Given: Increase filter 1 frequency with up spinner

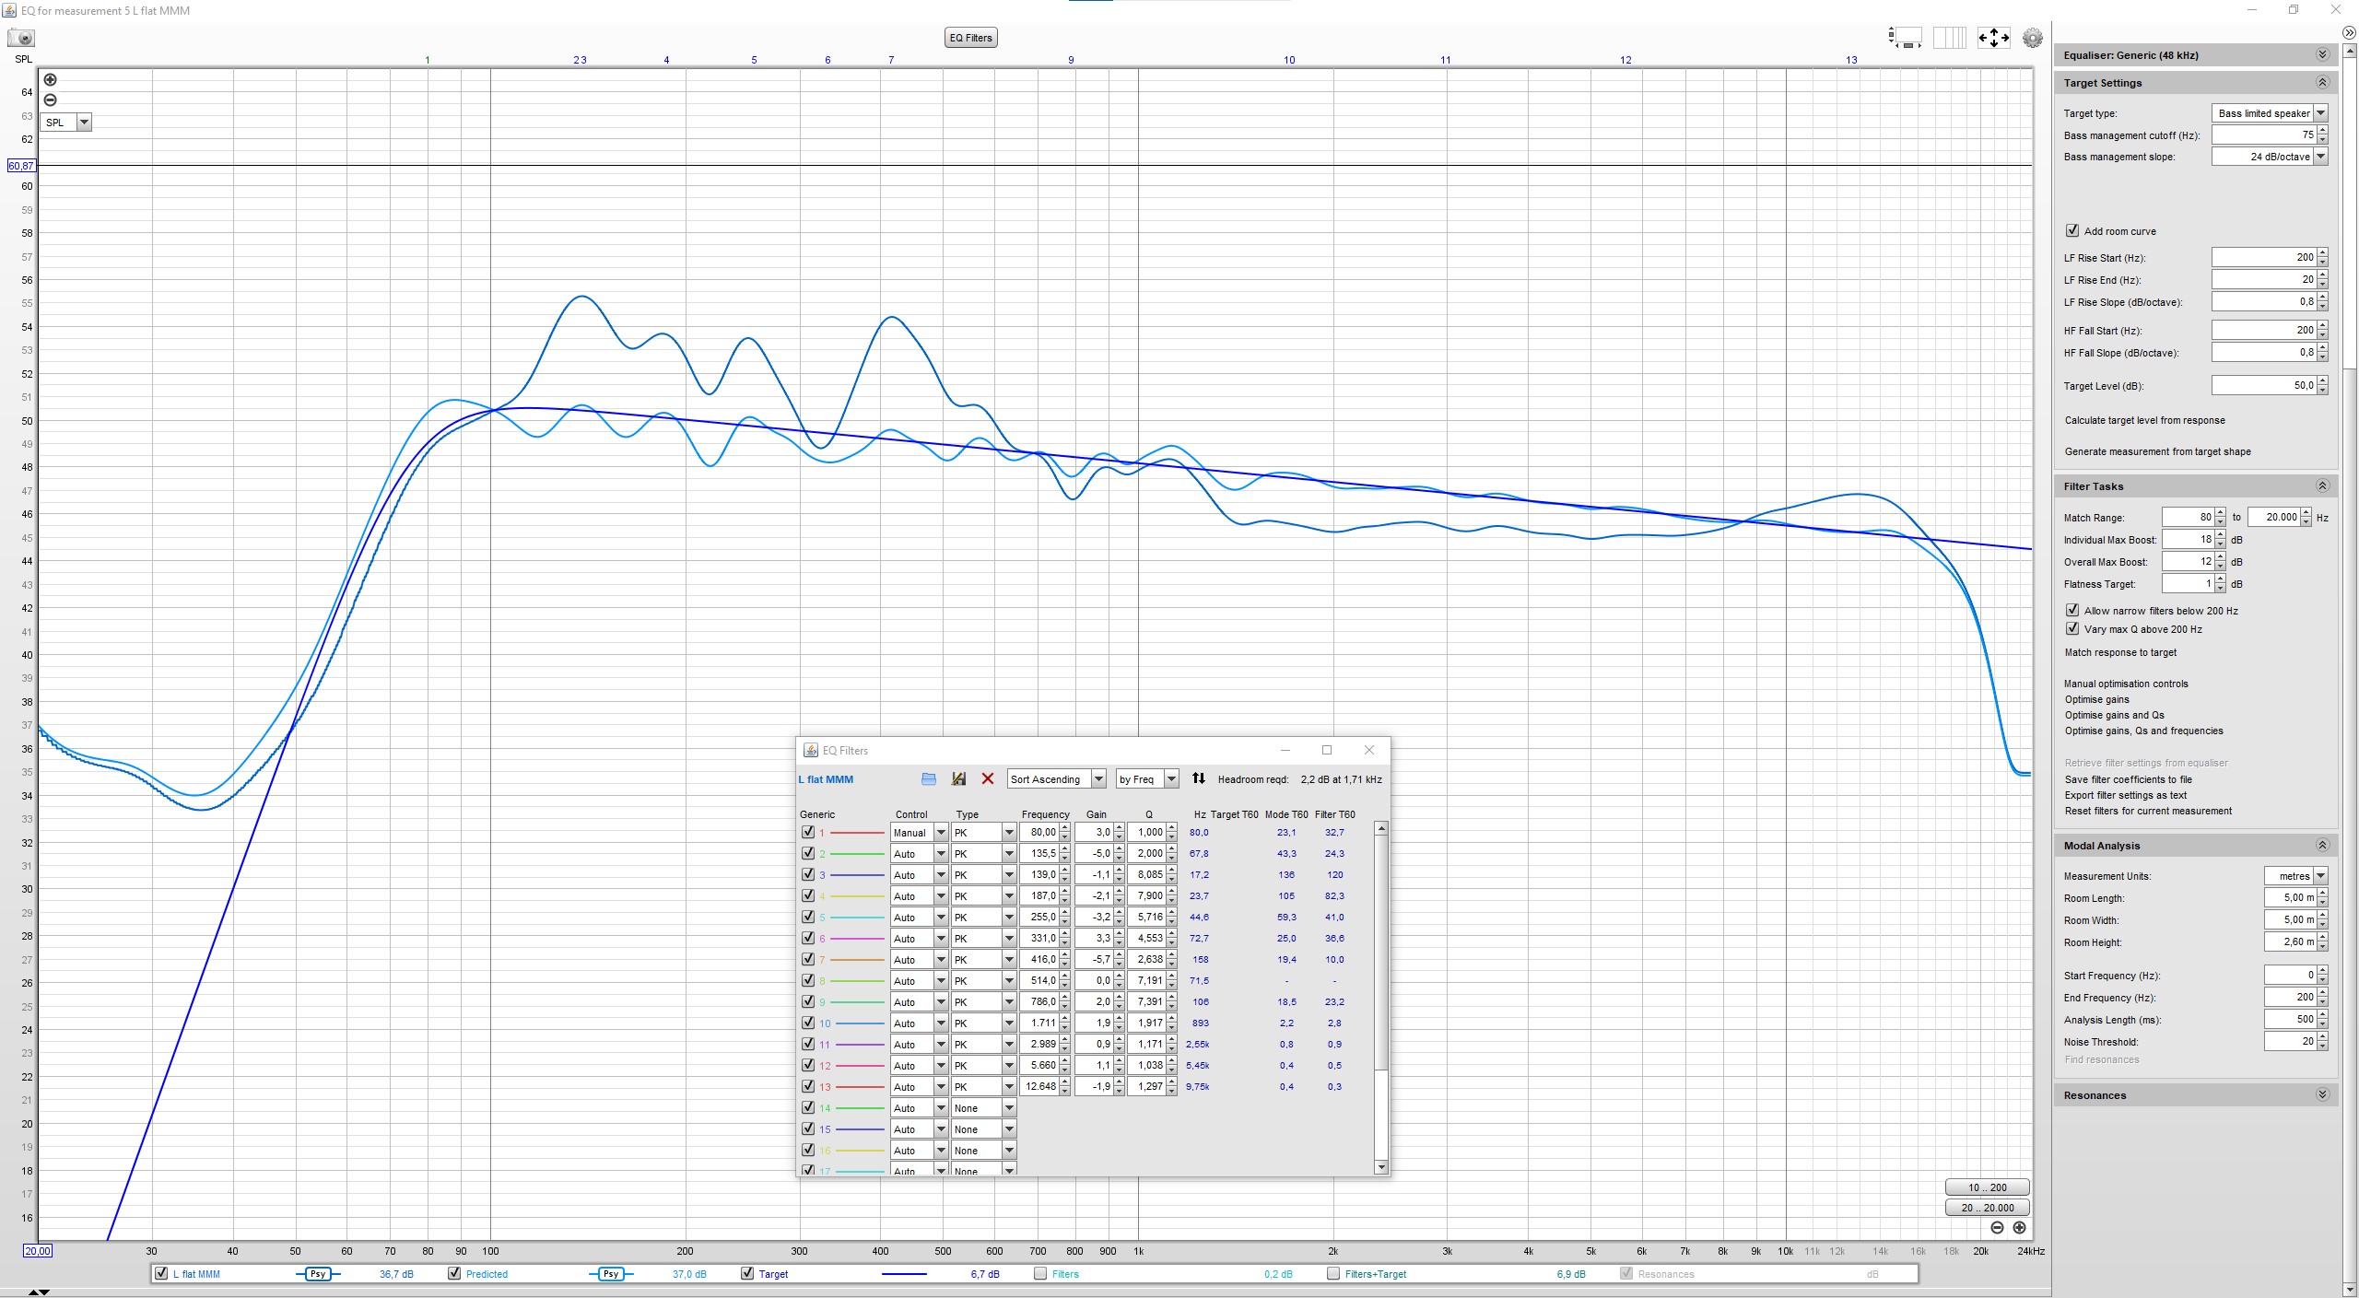Looking at the screenshot, I should click(x=1065, y=828).
